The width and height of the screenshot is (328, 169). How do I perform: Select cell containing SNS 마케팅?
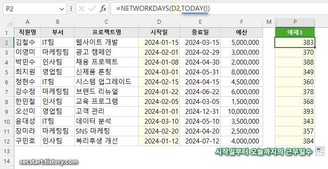click(x=106, y=131)
